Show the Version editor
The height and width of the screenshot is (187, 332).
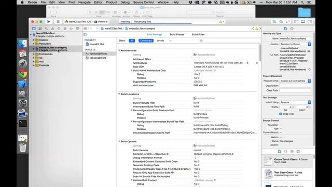click(288, 22)
